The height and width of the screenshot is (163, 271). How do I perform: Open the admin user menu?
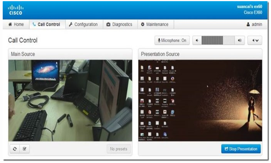254,24
